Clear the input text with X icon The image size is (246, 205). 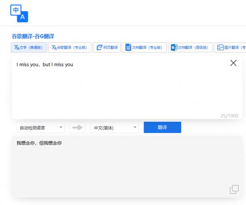point(233,63)
